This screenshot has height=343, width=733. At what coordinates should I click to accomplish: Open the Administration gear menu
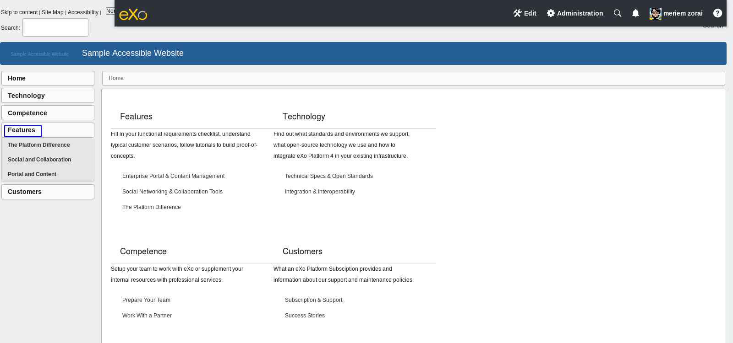(x=575, y=13)
